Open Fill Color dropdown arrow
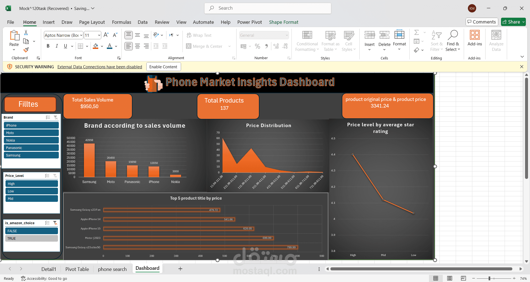Screen dimensions: 530x282 [102, 46]
